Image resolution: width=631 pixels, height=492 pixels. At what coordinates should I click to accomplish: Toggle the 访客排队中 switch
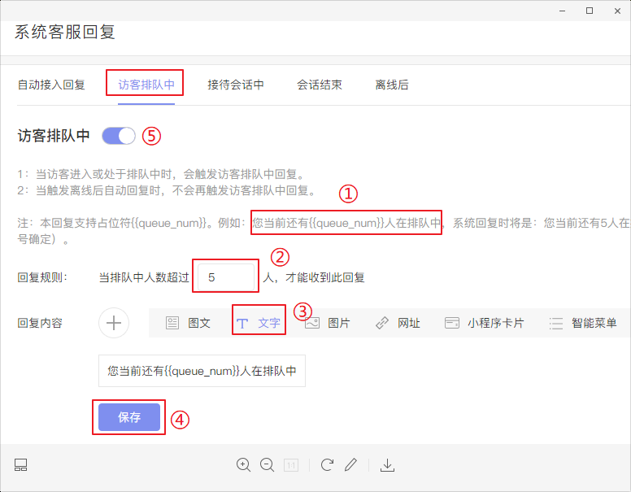pyautogui.click(x=119, y=136)
